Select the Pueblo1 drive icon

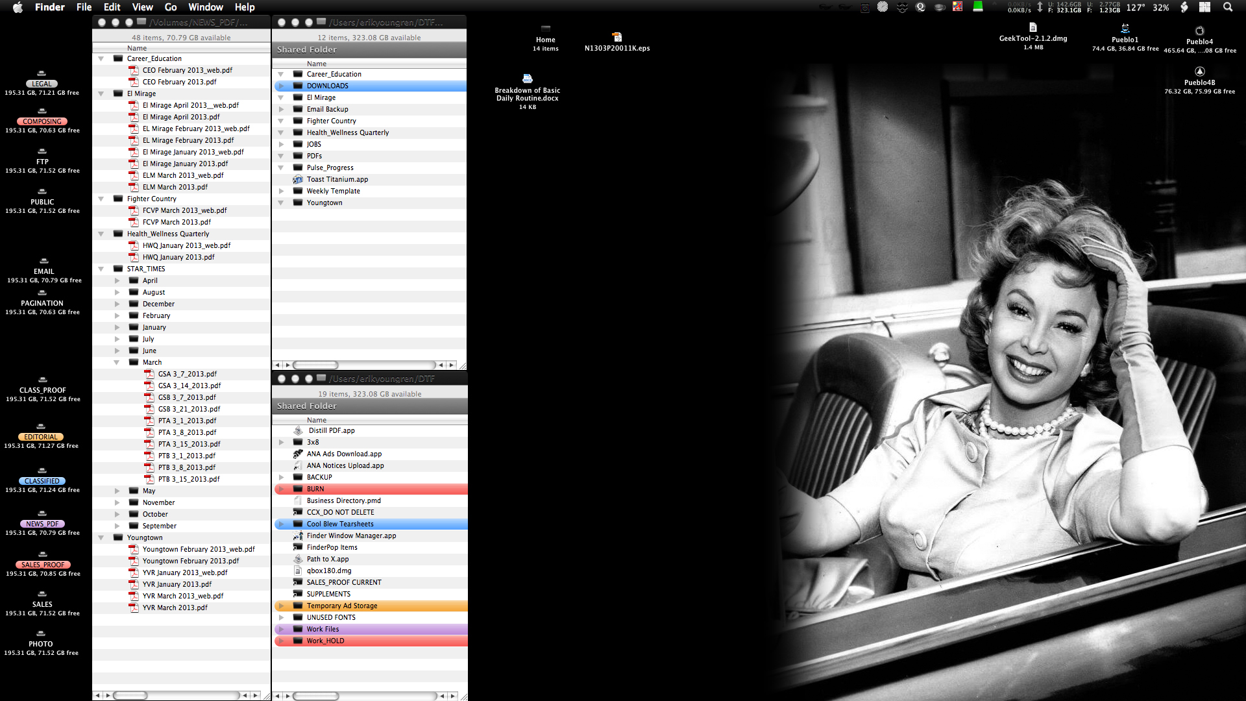1125,28
